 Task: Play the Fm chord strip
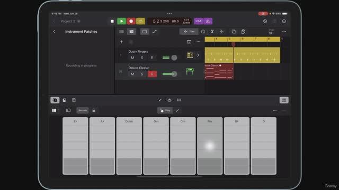coord(210,146)
